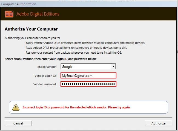Click the incorrect login error message
Viewport: 178px width, 131px height.
[x=76, y=107]
